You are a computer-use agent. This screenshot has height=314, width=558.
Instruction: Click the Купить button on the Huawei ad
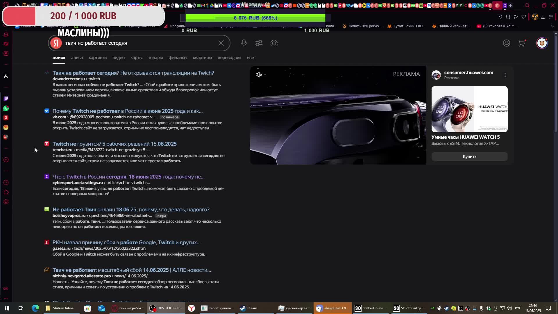point(469,156)
